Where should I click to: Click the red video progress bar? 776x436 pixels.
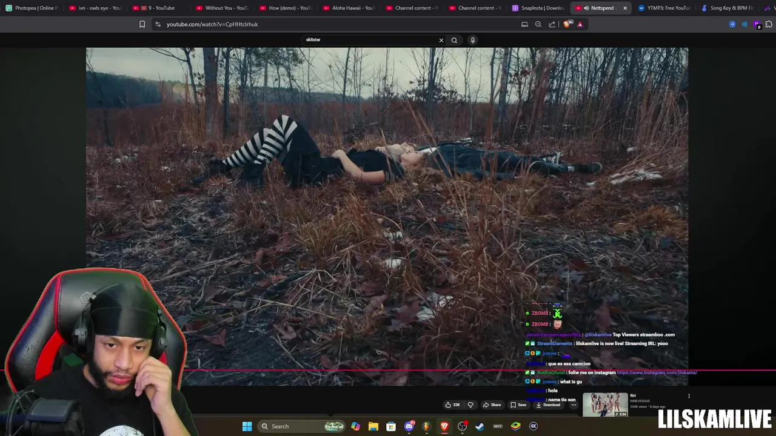388,370
